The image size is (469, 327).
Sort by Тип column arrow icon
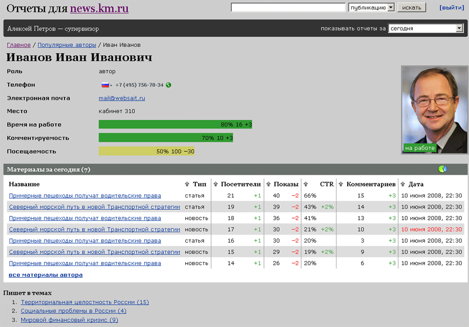click(187, 184)
